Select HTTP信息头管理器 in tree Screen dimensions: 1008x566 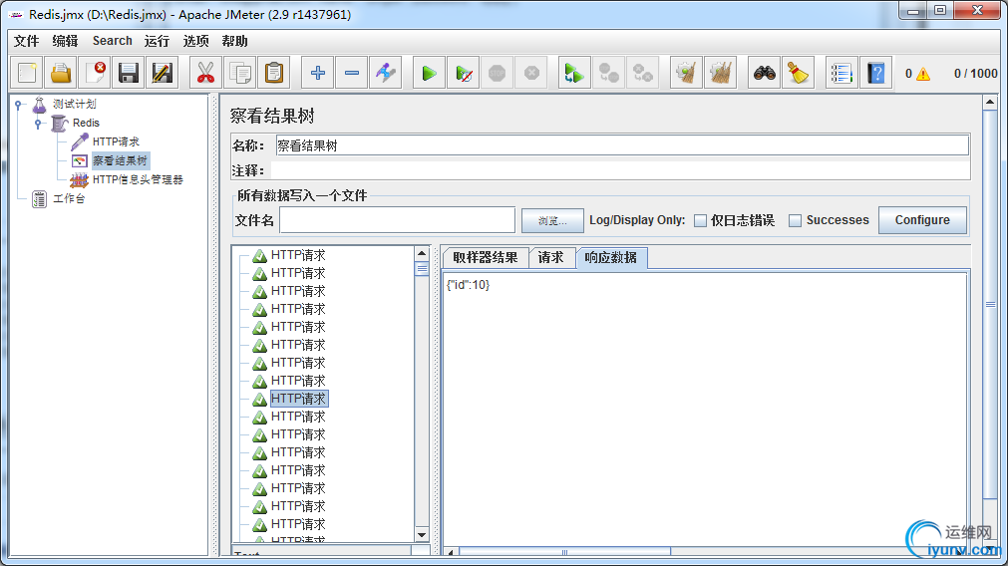tap(138, 179)
